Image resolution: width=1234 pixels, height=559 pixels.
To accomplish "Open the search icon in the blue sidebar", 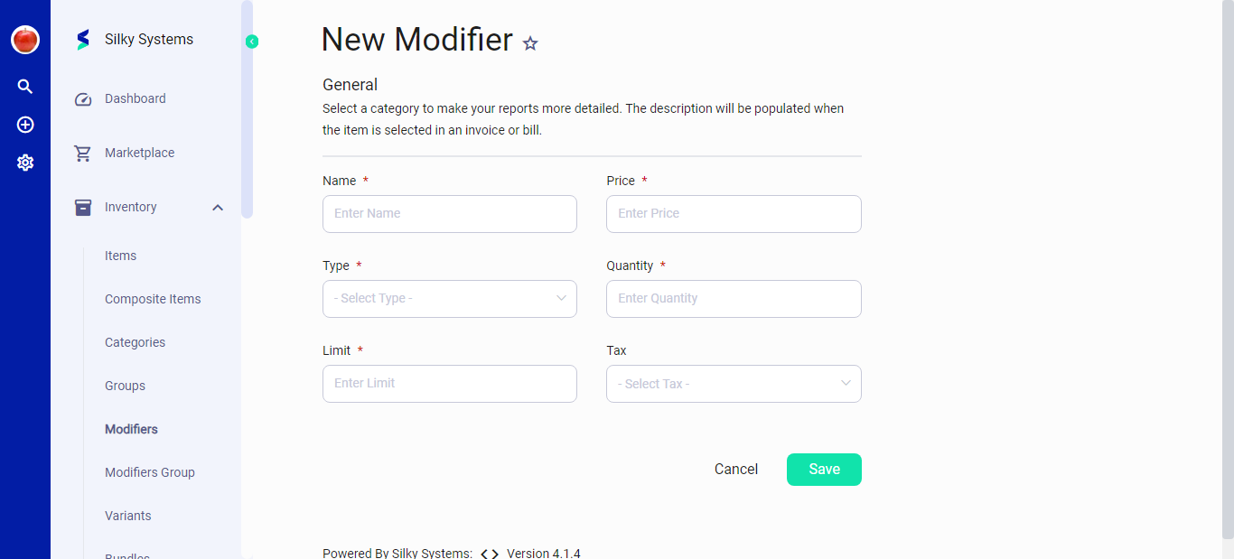I will coord(24,86).
